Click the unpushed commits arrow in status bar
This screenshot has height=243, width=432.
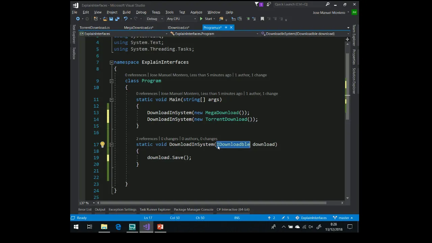(x=269, y=218)
